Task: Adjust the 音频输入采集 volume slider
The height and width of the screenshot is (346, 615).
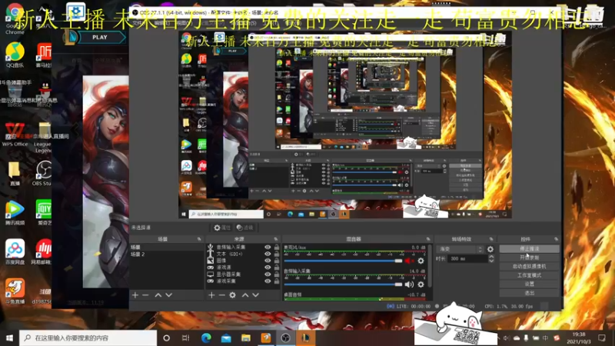Action: tap(343, 284)
